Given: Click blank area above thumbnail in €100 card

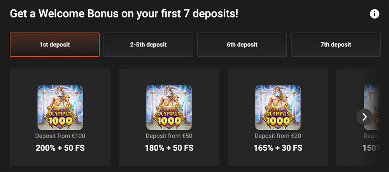Looking at the screenshot, I should tap(60, 77).
